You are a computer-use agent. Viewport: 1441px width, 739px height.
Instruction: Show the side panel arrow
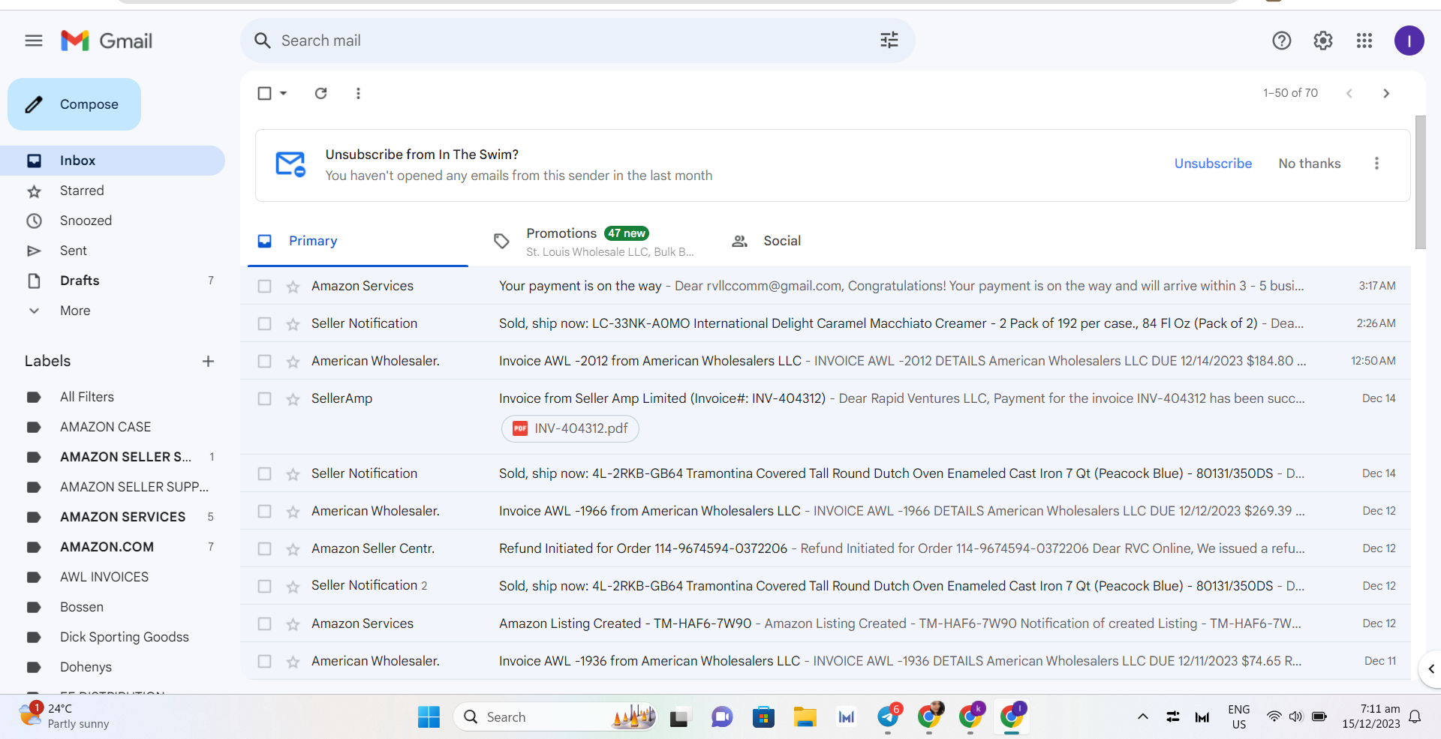click(x=1430, y=669)
